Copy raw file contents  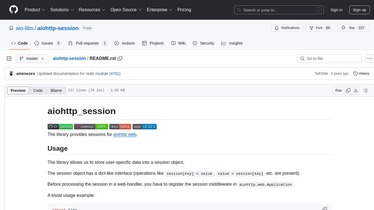[x=348, y=90]
